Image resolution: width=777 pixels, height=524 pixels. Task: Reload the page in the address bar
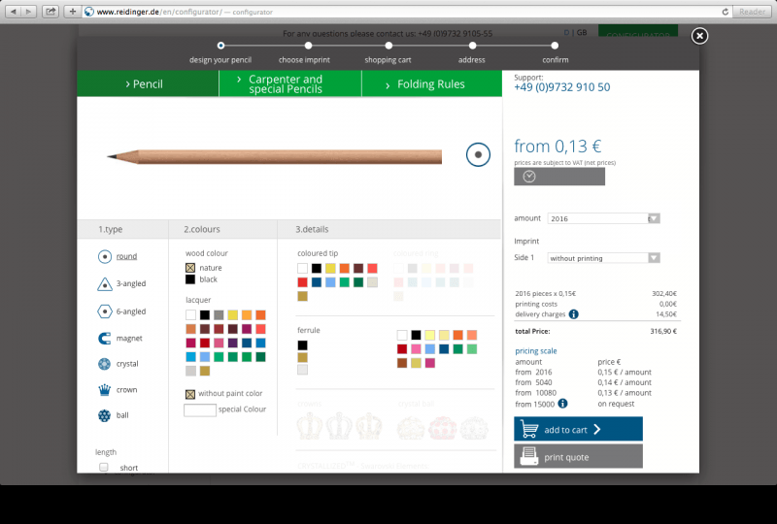[725, 12]
